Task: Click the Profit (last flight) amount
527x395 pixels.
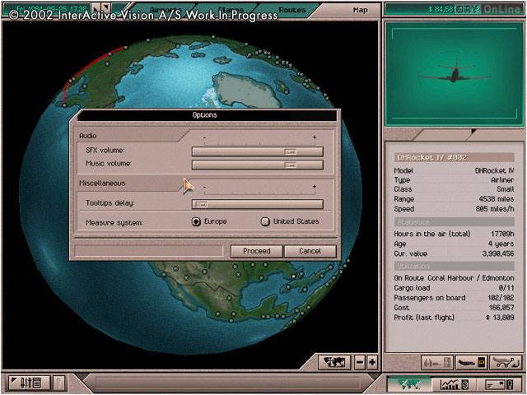Action: [500, 318]
